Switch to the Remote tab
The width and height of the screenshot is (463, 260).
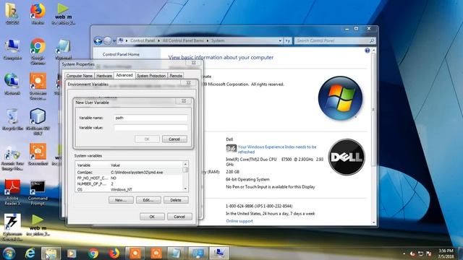point(176,76)
